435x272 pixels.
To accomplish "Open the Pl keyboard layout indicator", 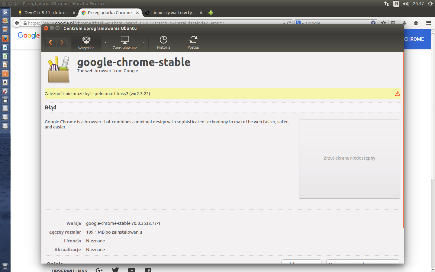I will point(396,4).
